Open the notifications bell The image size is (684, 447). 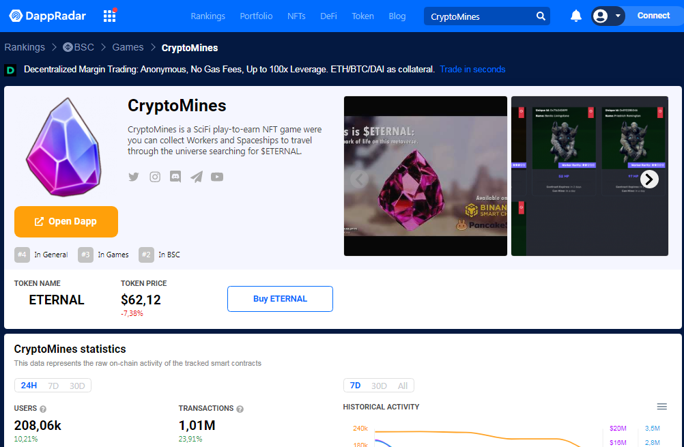(x=576, y=16)
